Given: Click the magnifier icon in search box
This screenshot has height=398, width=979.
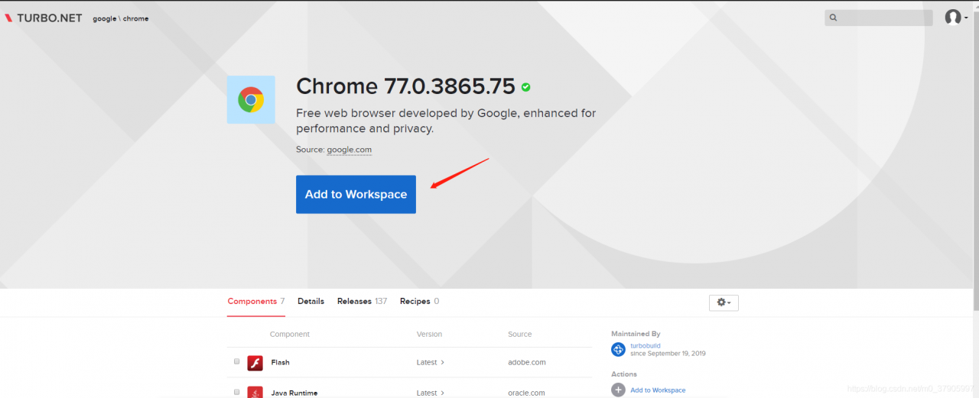Looking at the screenshot, I should [834, 18].
